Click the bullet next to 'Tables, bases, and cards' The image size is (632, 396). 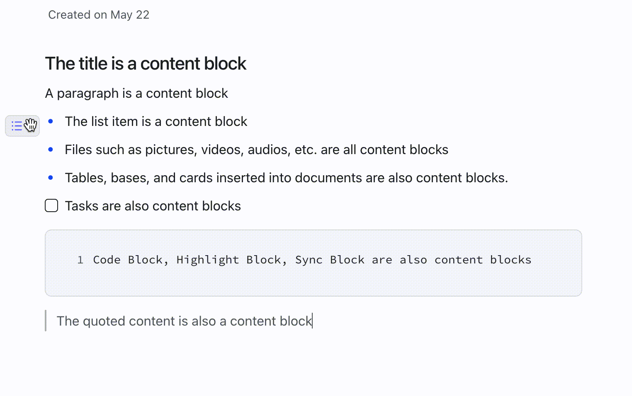point(51,177)
